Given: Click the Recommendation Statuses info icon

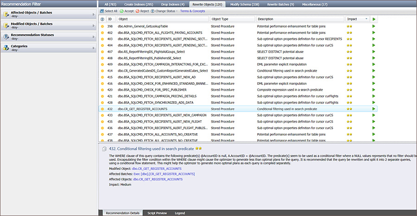Looking at the screenshot, I should (x=6, y=37).
